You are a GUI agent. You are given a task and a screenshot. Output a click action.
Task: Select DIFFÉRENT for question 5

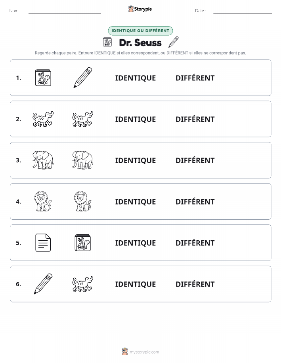coord(195,243)
